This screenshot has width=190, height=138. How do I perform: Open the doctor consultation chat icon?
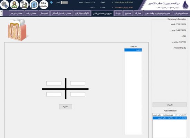pyautogui.click(x=24, y=4)
